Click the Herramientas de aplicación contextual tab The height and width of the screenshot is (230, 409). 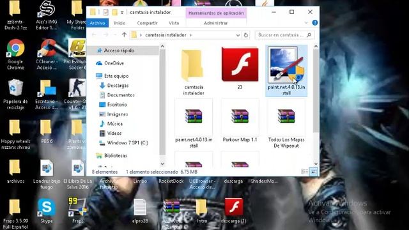pyautogui.click(x=216, y=13)
